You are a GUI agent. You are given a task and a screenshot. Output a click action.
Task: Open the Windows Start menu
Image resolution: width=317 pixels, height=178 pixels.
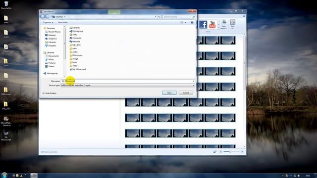[4, 175]
